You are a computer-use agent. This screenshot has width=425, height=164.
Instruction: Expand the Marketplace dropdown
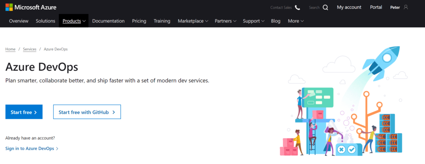[193, 21]
